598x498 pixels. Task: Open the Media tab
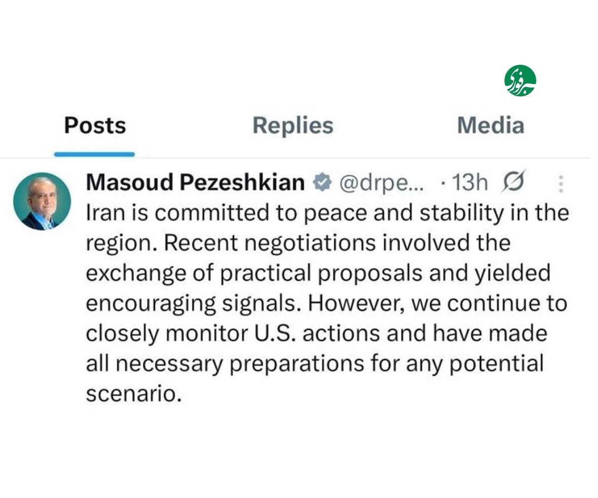[491, 124]
